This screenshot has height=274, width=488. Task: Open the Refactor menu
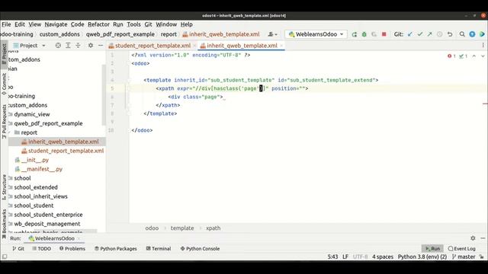coord(98,24)
